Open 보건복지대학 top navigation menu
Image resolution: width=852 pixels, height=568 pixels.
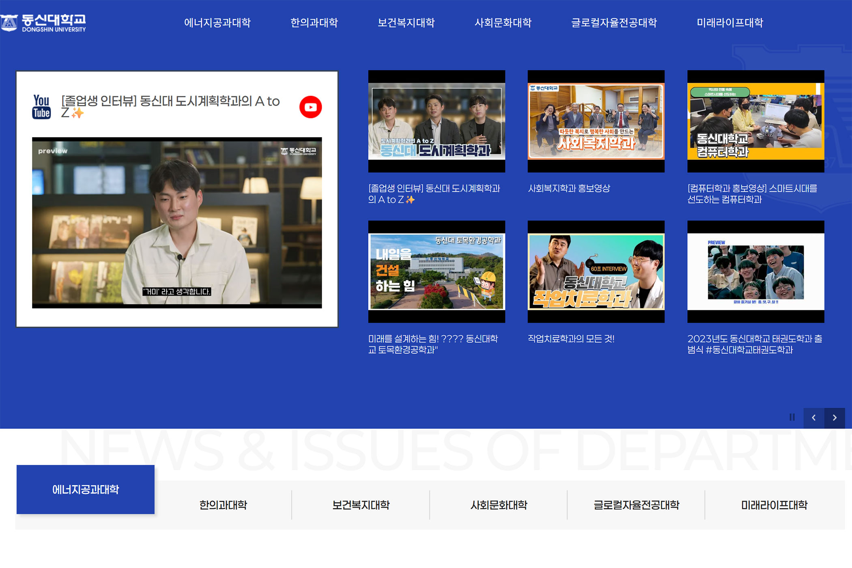click(406, 23)
